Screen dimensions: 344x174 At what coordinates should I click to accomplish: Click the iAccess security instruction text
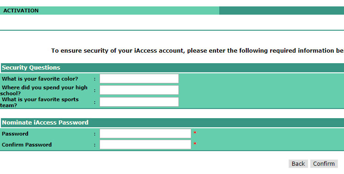pyautogui.click(x=197, y=51)
